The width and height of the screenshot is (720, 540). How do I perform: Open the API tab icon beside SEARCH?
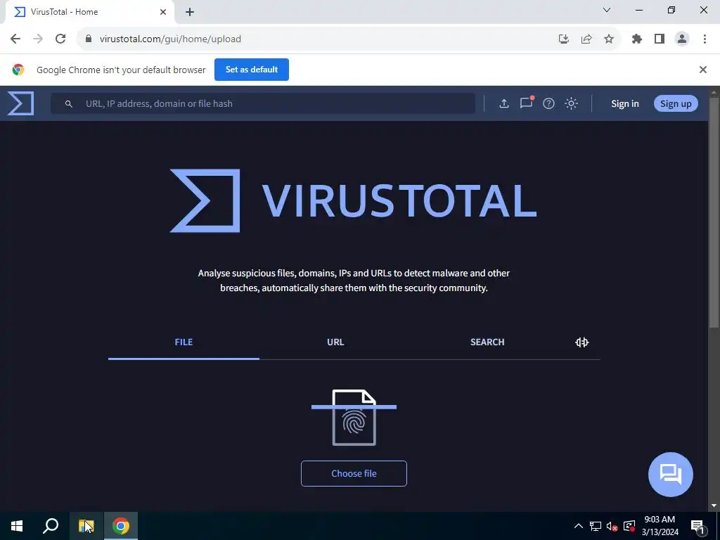[581, 342]
